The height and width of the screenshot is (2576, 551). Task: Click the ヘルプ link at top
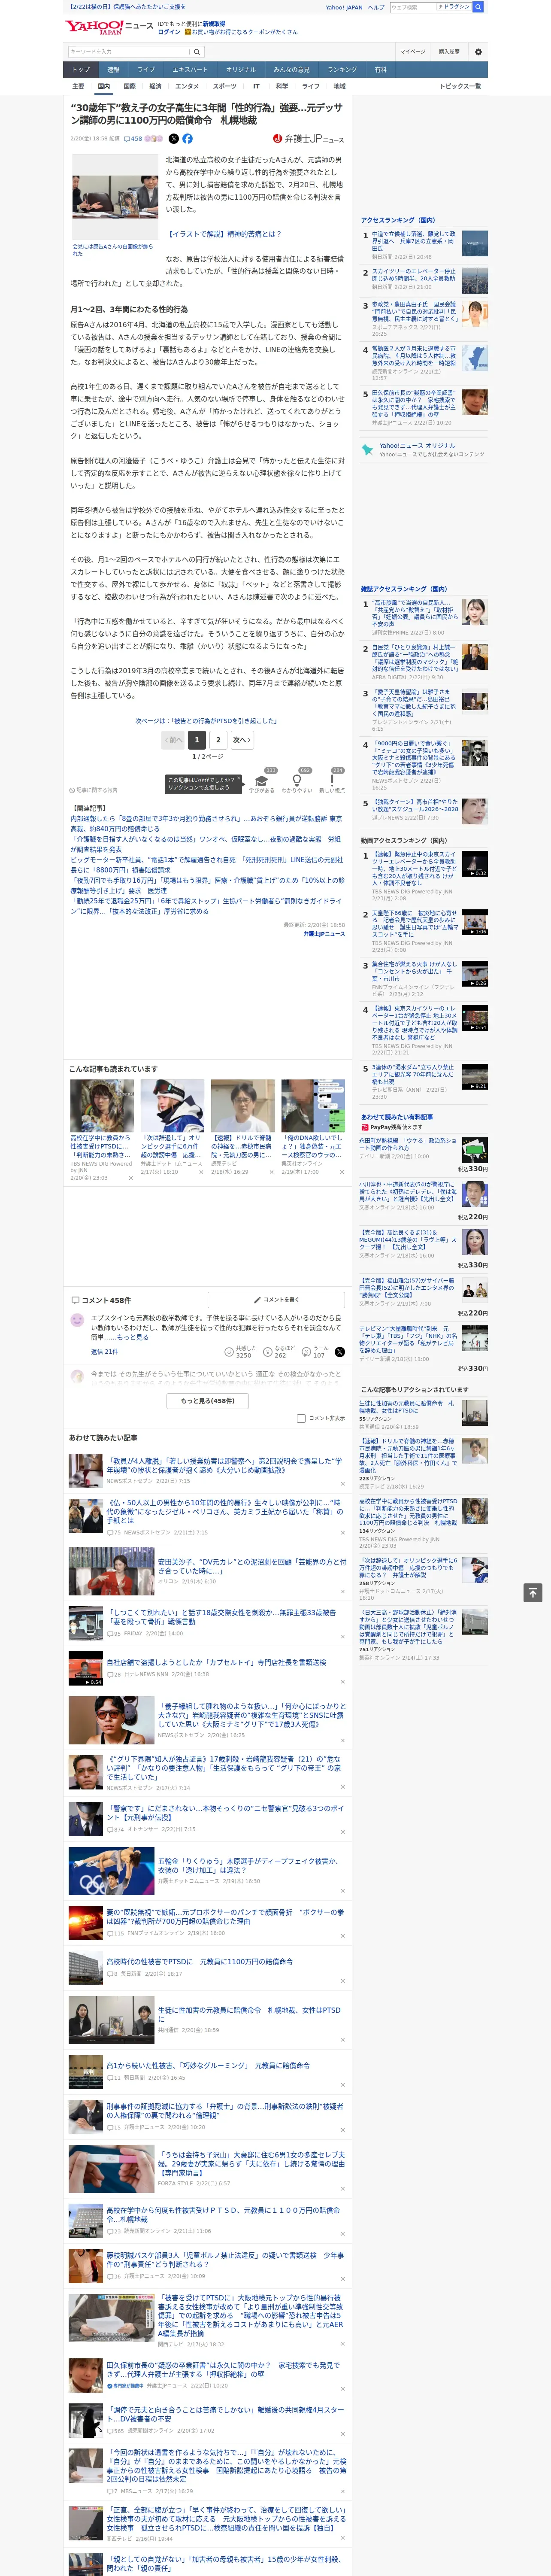[x=376, y=7]
